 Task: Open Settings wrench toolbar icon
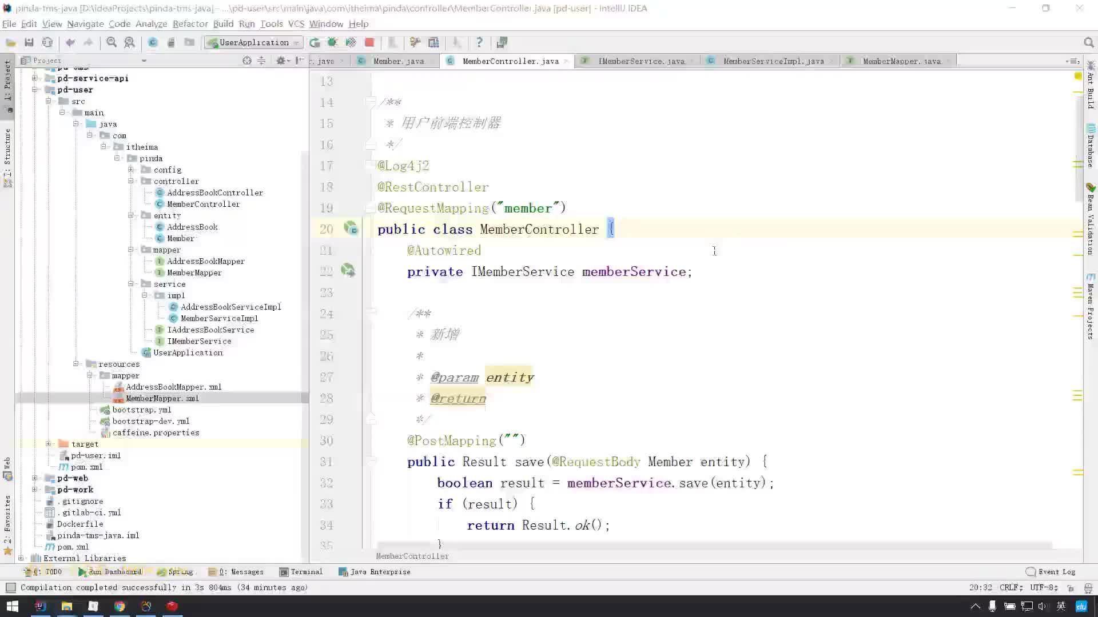tap(415, 42)
